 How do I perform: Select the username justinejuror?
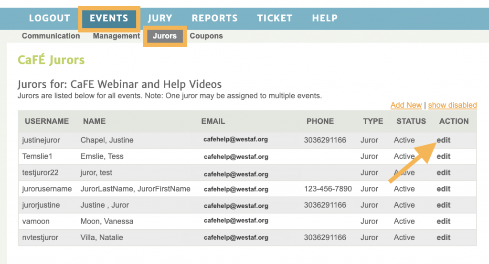pos(41,141)
